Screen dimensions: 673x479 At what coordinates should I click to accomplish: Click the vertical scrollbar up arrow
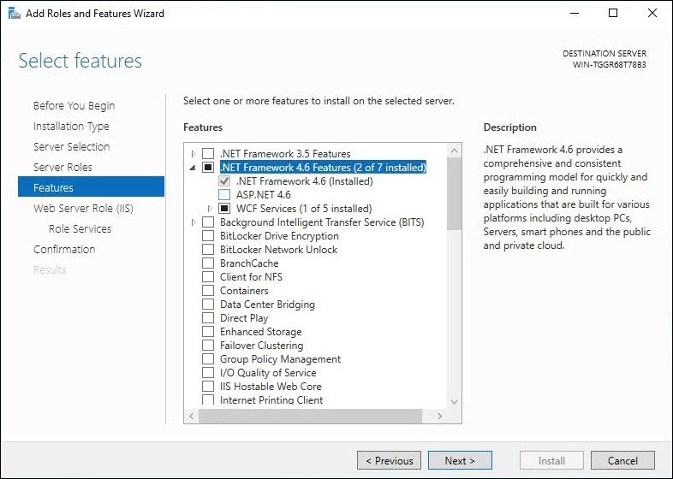click(454, 151)
